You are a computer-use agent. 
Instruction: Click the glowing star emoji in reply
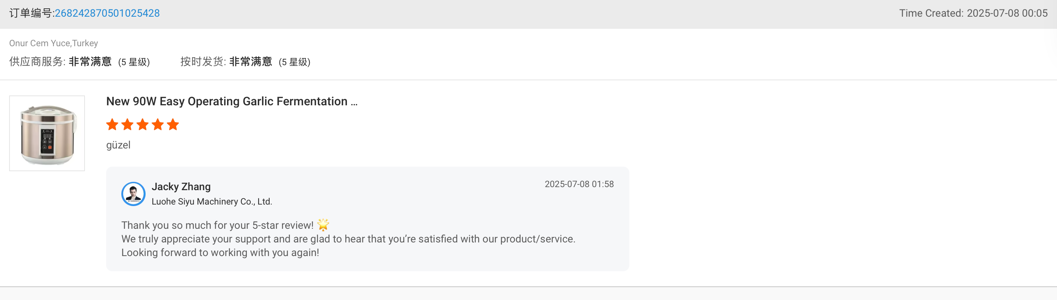point(323,225)
